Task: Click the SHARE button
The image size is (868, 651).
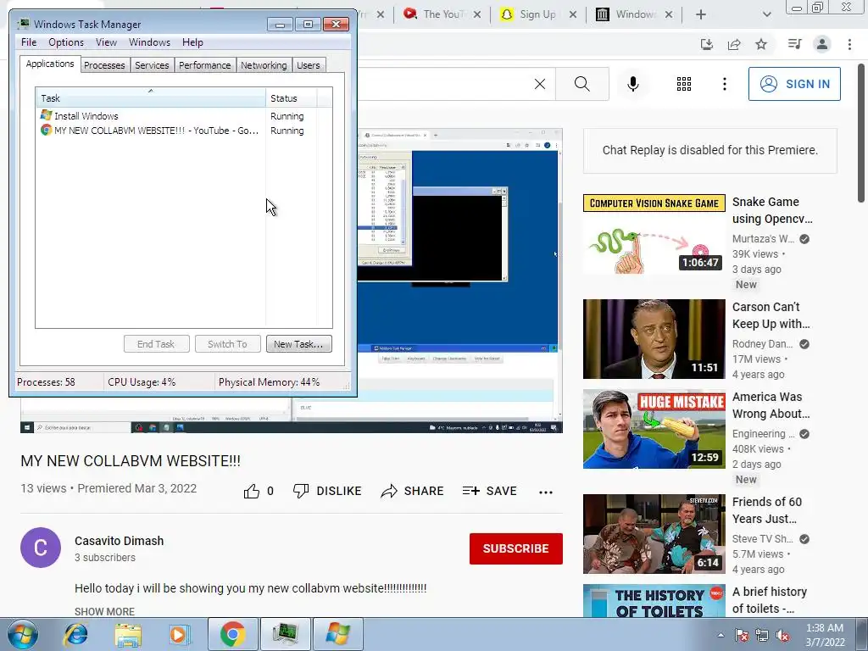Action: click(413, 491)
